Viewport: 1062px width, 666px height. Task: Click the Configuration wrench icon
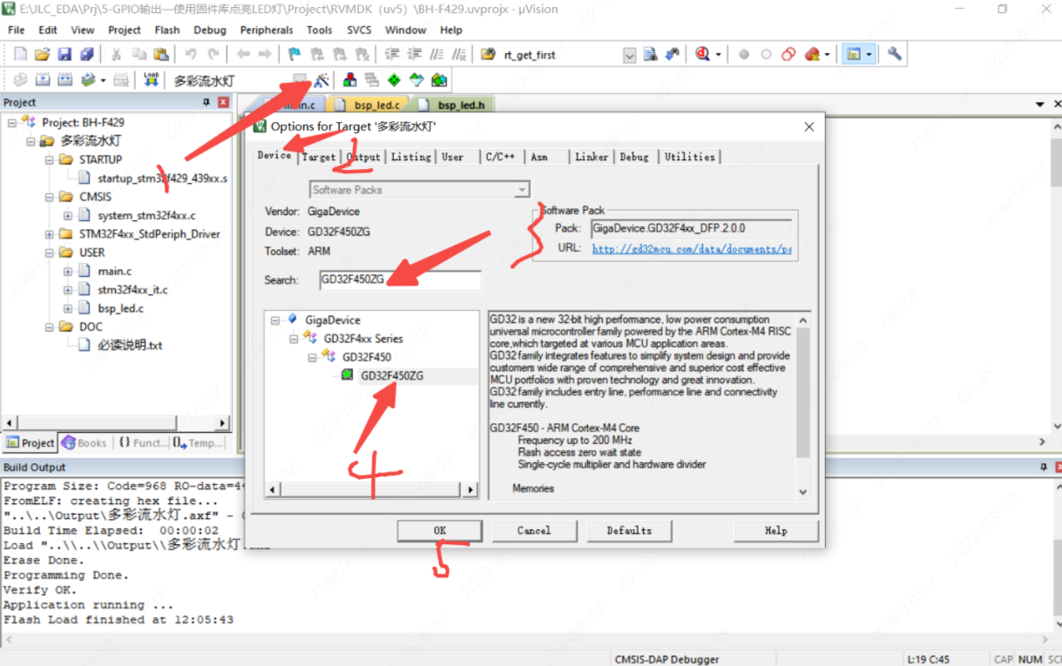point(894,54)
